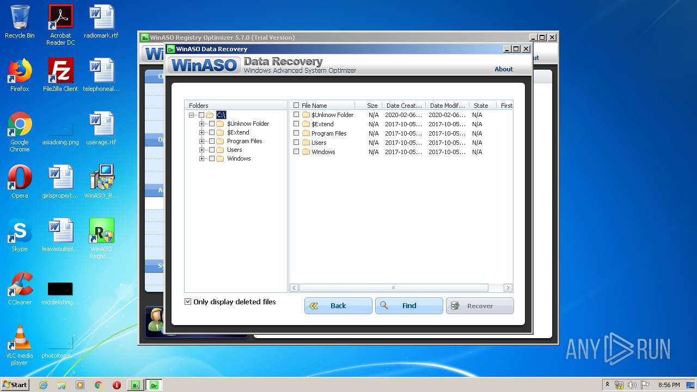The width and height of the screenshot is (697, 392).
Task: Launch Firefox from desktop
Action: [x=20, y=75]
